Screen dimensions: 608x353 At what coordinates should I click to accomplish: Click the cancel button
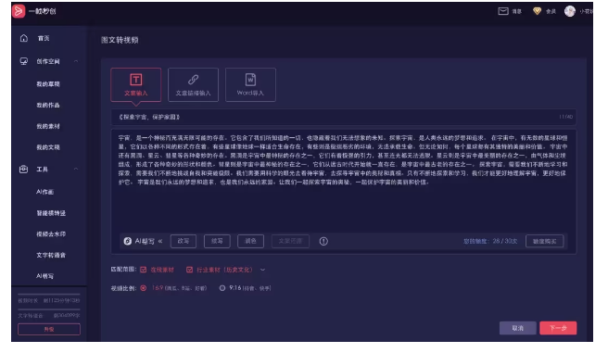(x=518, y=328)
